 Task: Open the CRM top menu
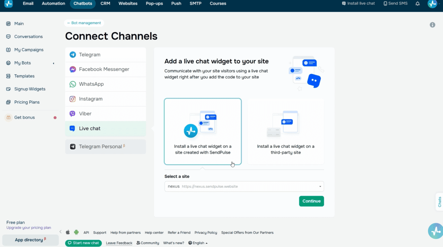tap(105, 3)
